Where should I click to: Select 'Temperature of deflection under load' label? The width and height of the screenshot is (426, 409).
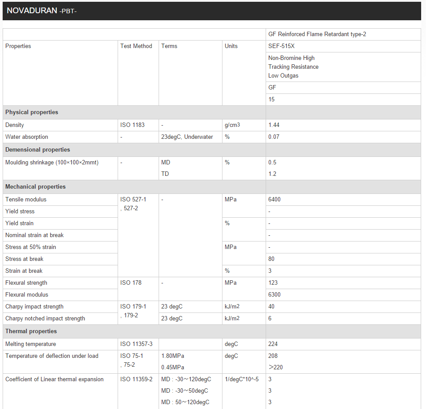52,356
